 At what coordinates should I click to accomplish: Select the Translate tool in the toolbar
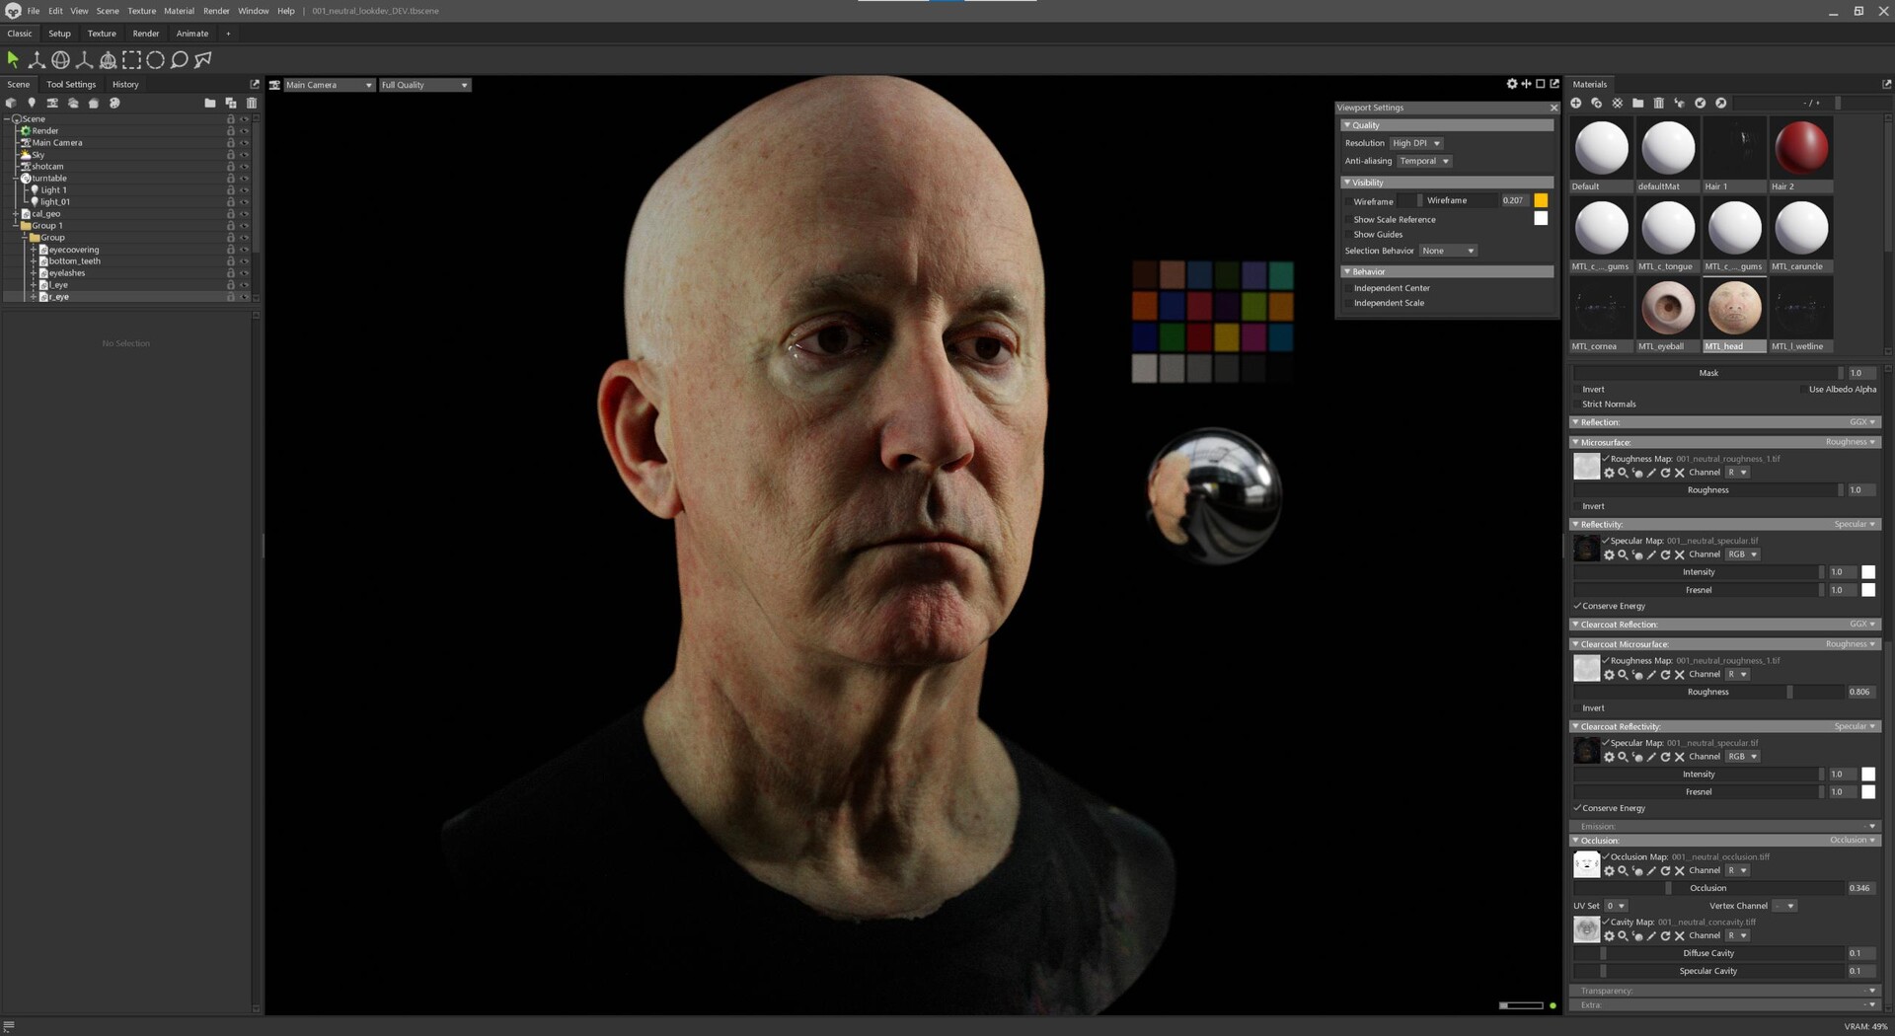pos(36,59)
